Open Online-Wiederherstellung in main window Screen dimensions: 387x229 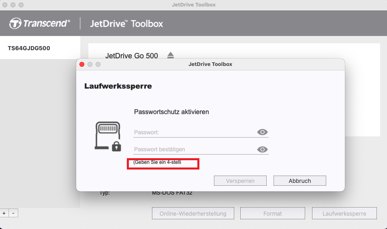[193, 214]
